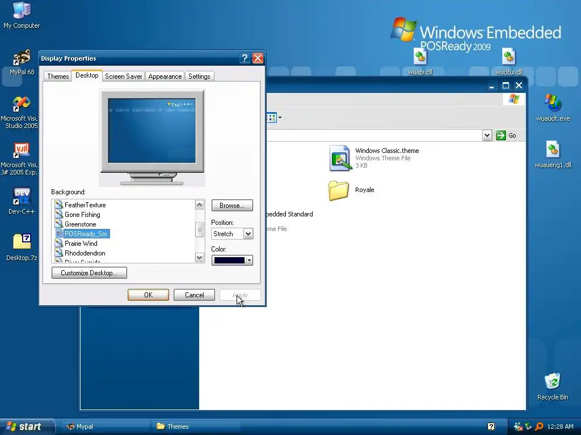Select wuaueng1.dll file on desktop
The height and width of the screenshot is (435, 581).
click(553, 154)
